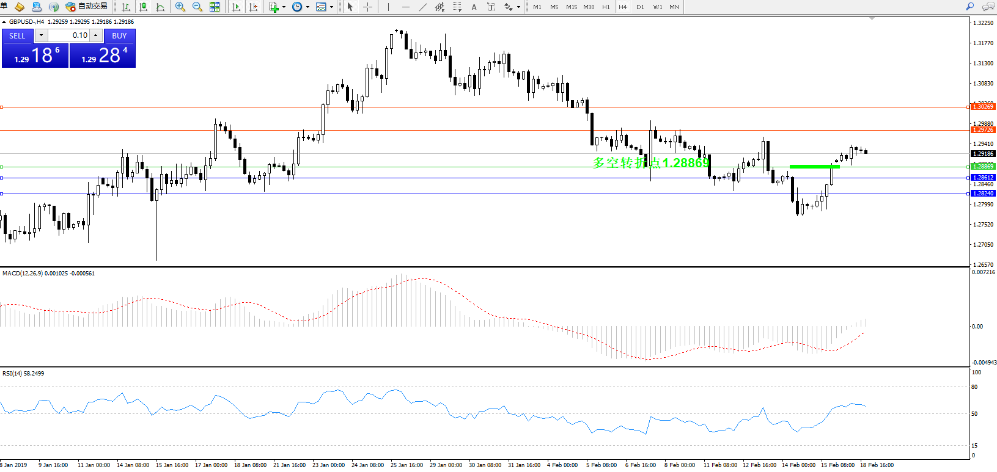This screenshot has height=472, width=997.
Task: Draw a trendline with the diagonal line tool
Action: point(423,7)
